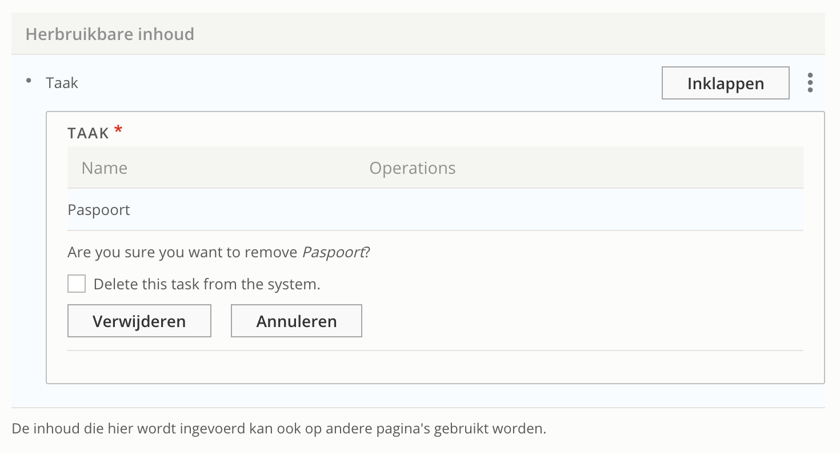The height and width of the screenshot is (454, 840).
Task: Click the 'Delete this task from the system' label
Action: [x=206, y=284]
